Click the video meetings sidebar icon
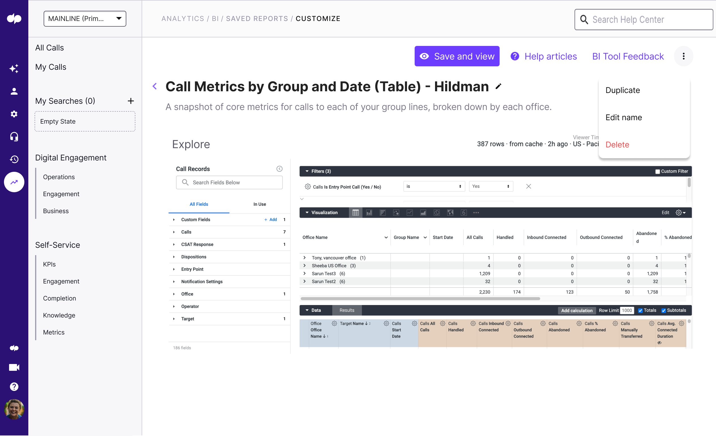Image resolution: width=716 pixels, height=436 pixels. coord(14,367)
